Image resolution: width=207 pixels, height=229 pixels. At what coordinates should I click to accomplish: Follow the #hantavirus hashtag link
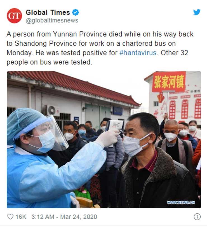point(138,53)
